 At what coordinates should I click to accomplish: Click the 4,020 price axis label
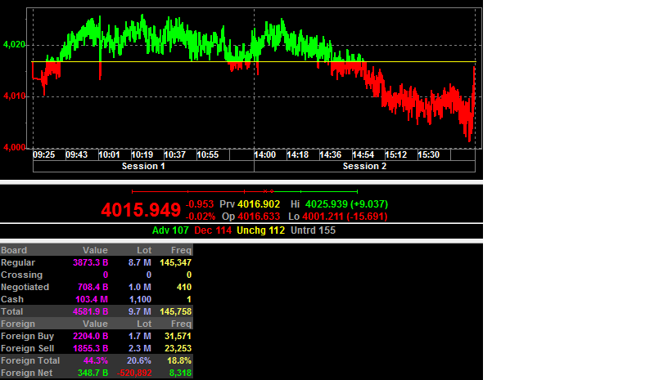tap(15, 45)
